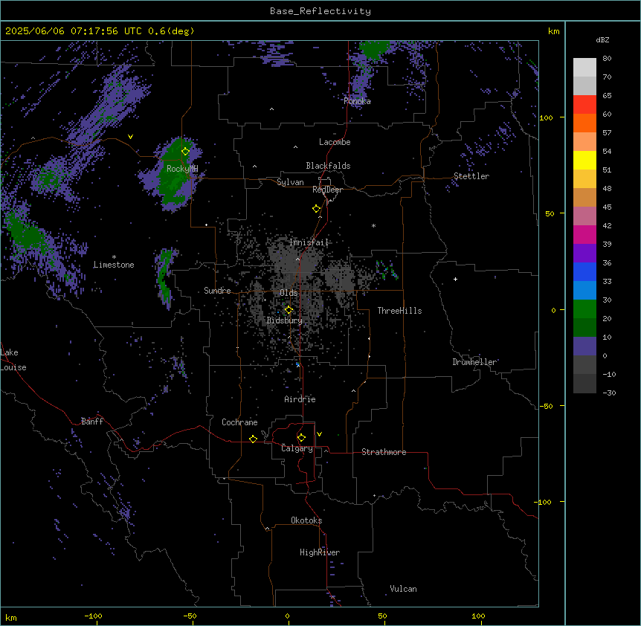Click the 50 tick label on right axis
641x626 pixels.
click(x=550, y=213)
